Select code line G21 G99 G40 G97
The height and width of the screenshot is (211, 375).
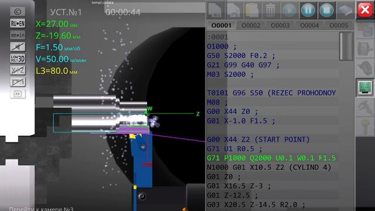pos(243,65)
